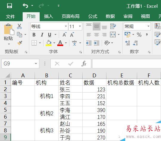Apply red font color
Viewport: 161px width, 141px height.
click(x=60, y=43)
